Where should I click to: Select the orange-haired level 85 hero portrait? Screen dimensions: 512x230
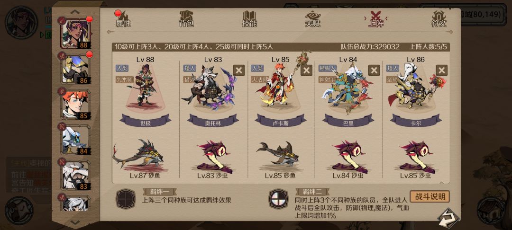tap(76, 104)
